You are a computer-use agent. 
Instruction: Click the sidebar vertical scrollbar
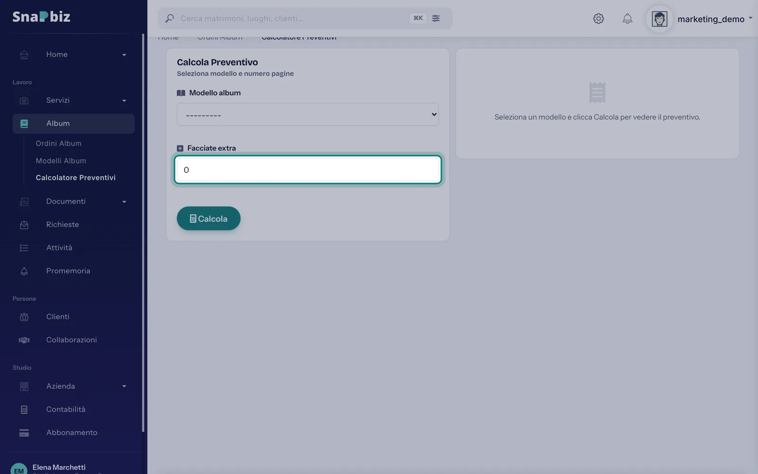(x=143, y=232)
